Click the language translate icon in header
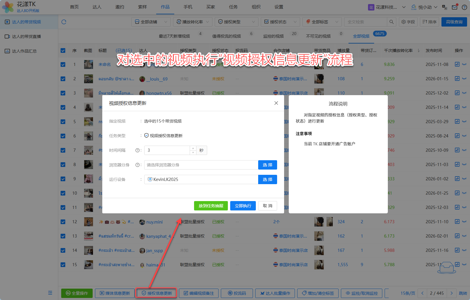The height and width of the screenshot is (300, 470). coord(444,7)
